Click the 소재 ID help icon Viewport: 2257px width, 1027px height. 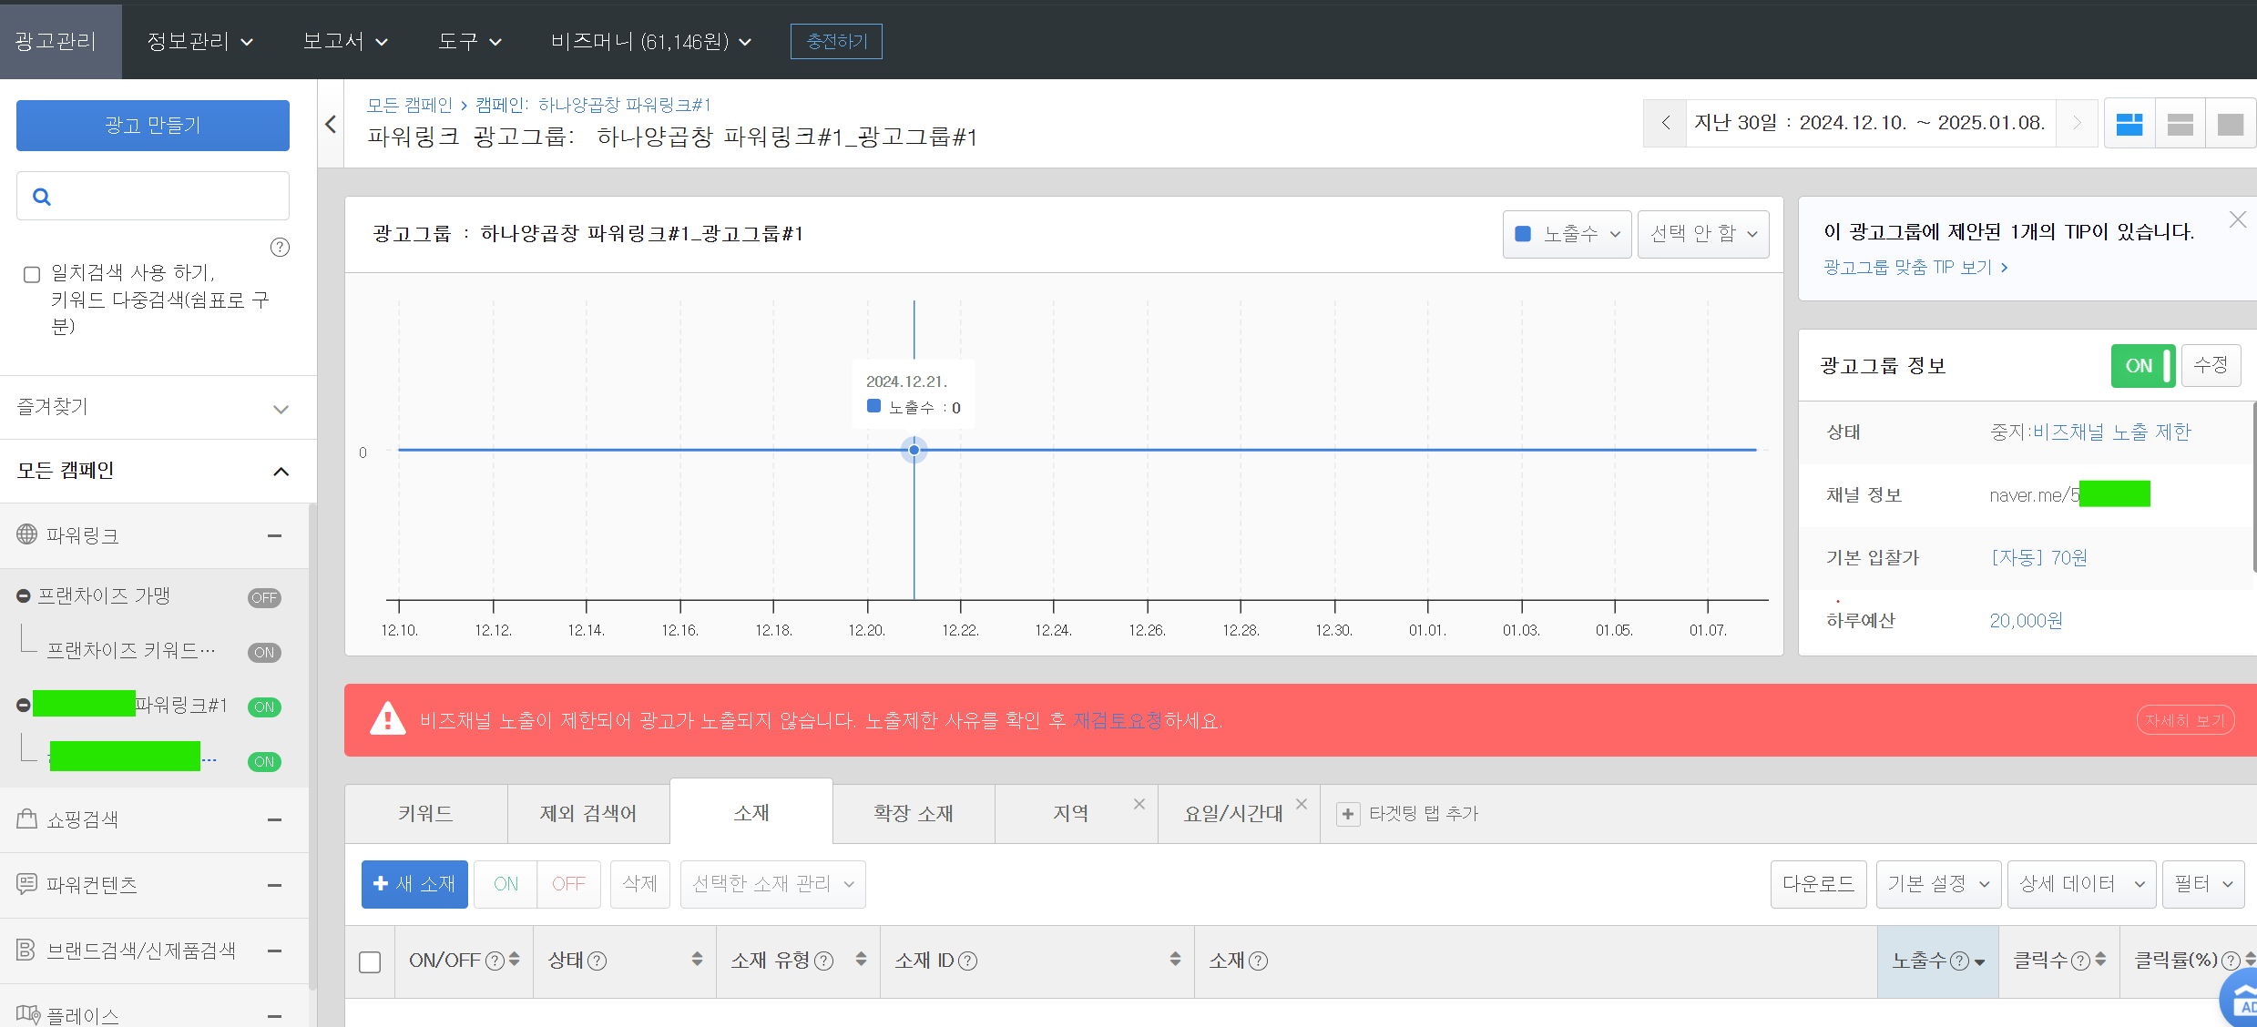pos(968,961)
